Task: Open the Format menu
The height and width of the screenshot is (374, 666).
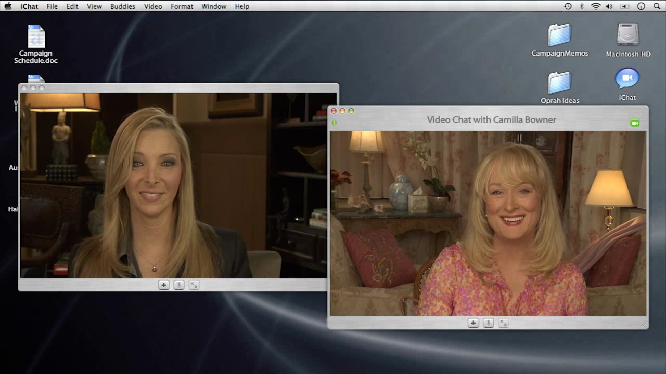Action: 182,6
